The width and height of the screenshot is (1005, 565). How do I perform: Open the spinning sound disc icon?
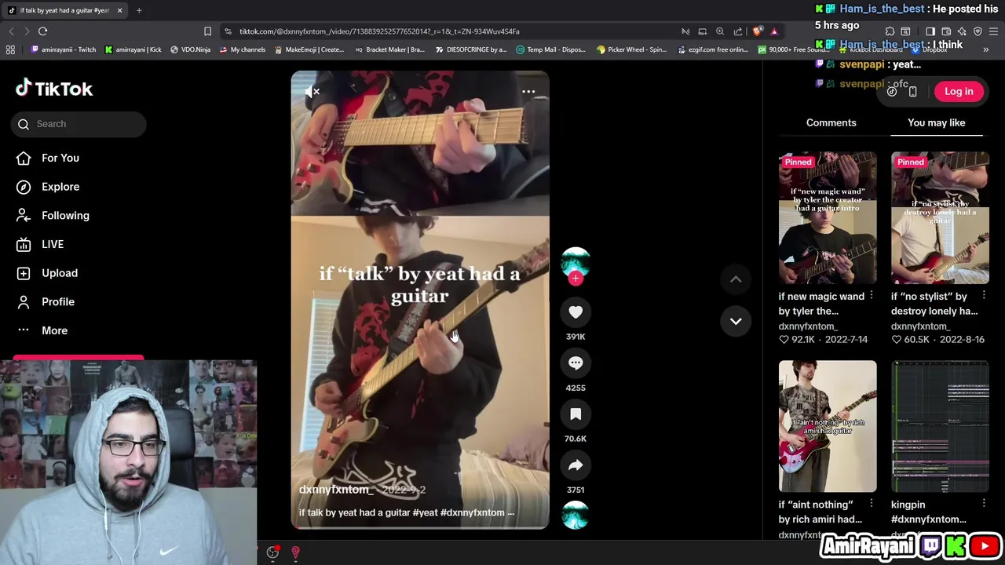pyautogui.click(x=576, y=516)
